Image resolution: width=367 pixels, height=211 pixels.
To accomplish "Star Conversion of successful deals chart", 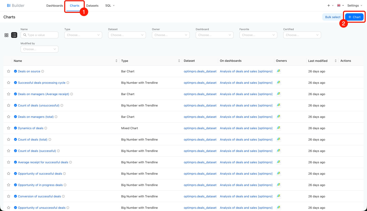I will click(9, 196).
